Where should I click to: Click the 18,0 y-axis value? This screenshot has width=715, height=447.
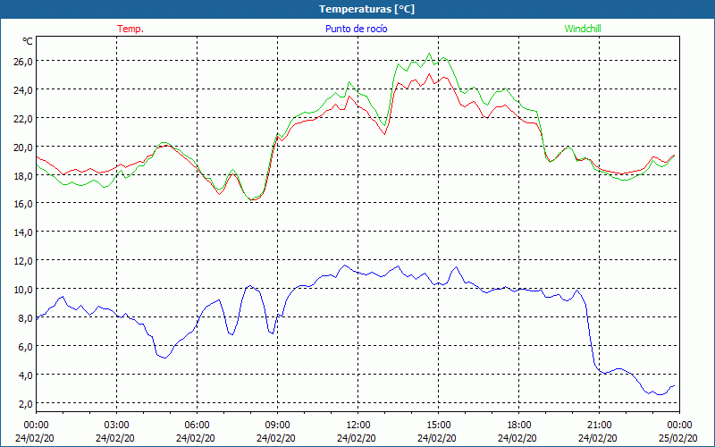pyautogui.click(x=22, y=175)
